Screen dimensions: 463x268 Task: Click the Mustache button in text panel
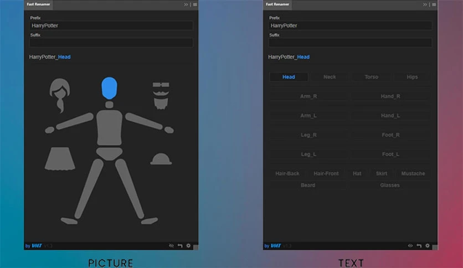coord(413,173)
